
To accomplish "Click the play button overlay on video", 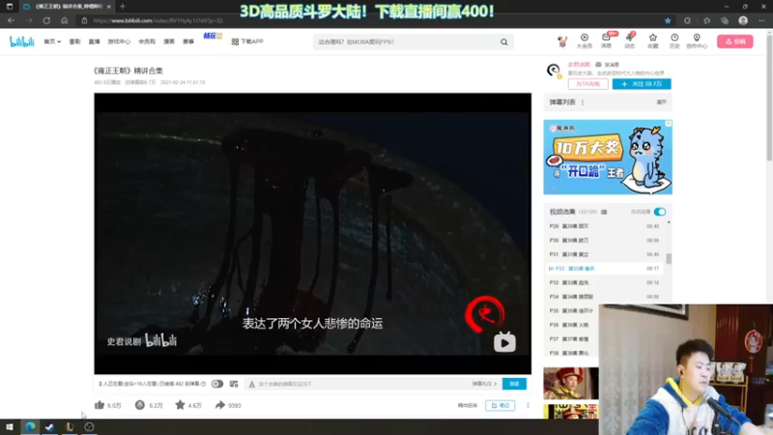I will click(x=504, y=342).
